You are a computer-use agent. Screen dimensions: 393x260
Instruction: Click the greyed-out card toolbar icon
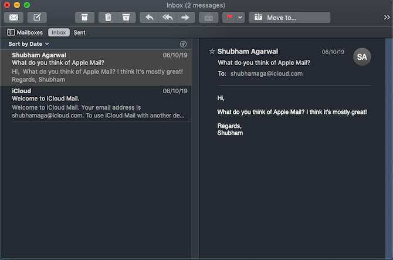209,17
